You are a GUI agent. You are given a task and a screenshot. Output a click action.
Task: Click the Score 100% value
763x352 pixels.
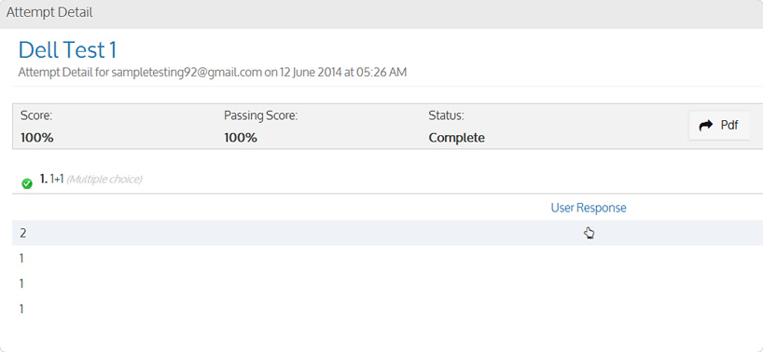[x=37, y=138]
